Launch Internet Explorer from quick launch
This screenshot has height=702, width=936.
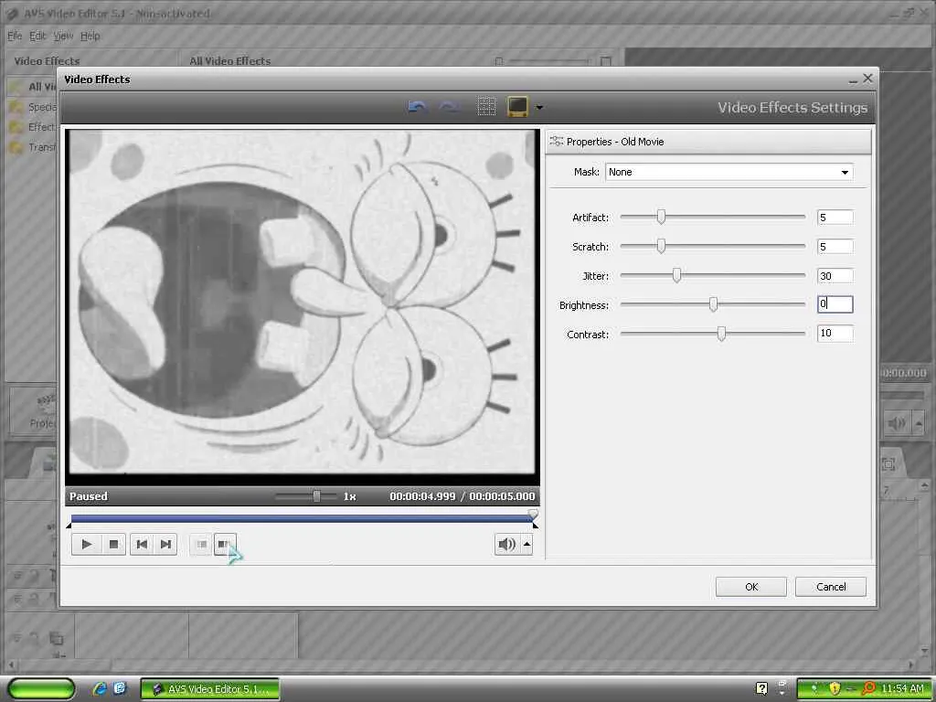pos(99,688)
